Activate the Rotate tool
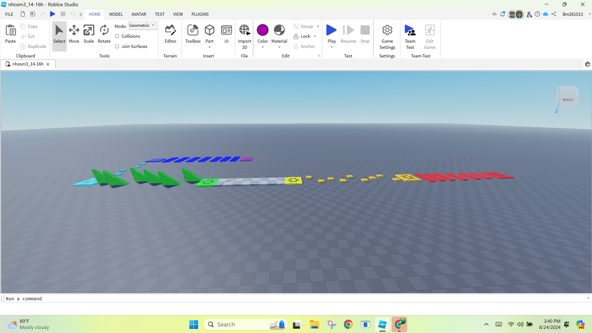 coord(104,35)
